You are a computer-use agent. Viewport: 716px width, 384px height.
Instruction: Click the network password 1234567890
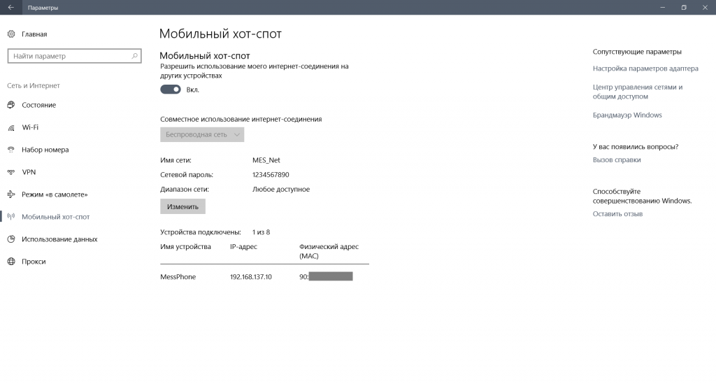271,174
